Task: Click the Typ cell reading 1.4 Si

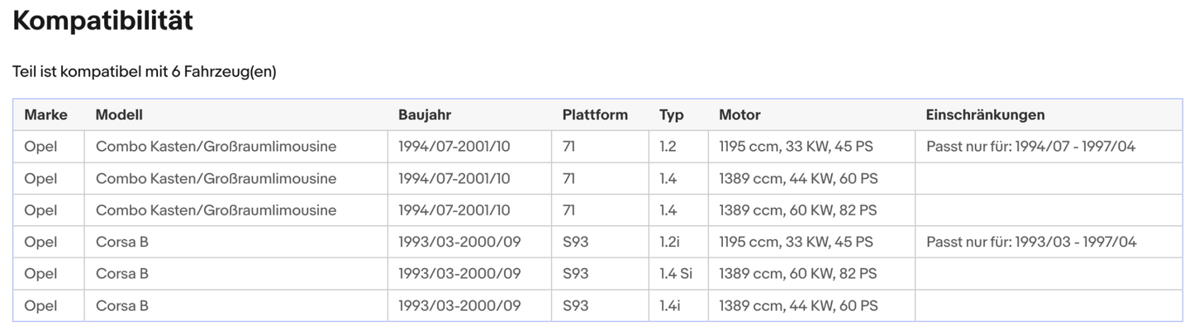Action: tap(677, 274)
